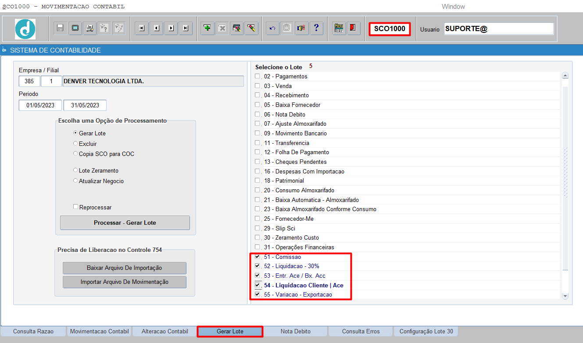Viewport: 583px width, 343px height.
Task: Open help with question mark icon
Action: (316, 28)
